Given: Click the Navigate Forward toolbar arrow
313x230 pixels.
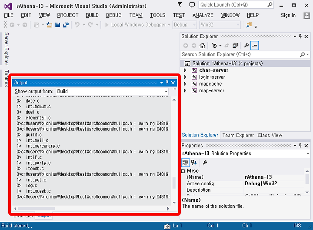Looking at the screenshot, I should click(25, 25).
